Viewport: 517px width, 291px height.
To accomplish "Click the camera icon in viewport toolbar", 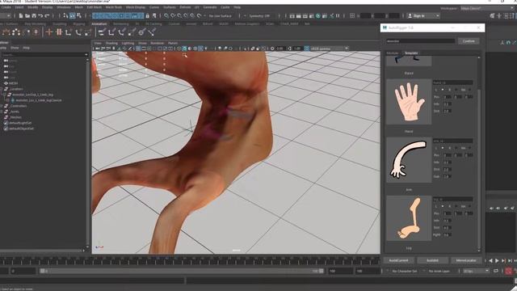I will [x=97, y=48].
